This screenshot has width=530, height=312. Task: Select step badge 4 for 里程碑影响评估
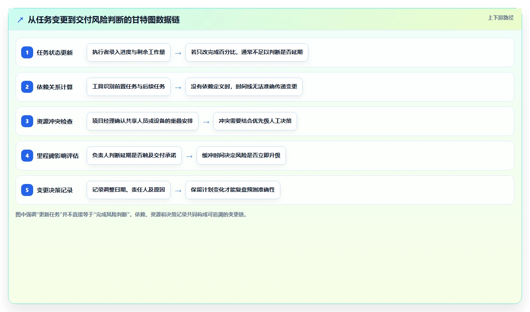click(27, 156)
